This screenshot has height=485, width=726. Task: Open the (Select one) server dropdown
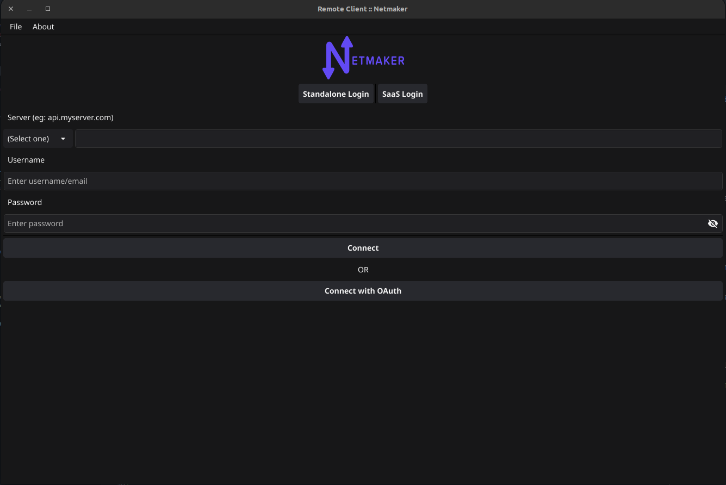38,139
